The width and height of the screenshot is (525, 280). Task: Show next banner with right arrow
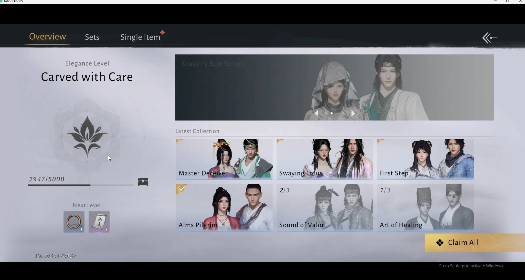pyautogui.click(x=353, y=113)
